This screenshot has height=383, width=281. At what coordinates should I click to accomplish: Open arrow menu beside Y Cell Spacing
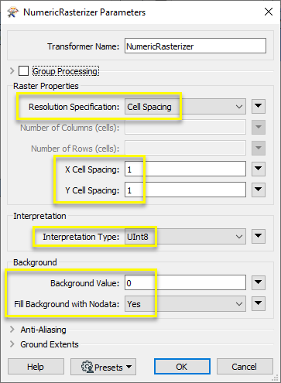pos(259,190)
